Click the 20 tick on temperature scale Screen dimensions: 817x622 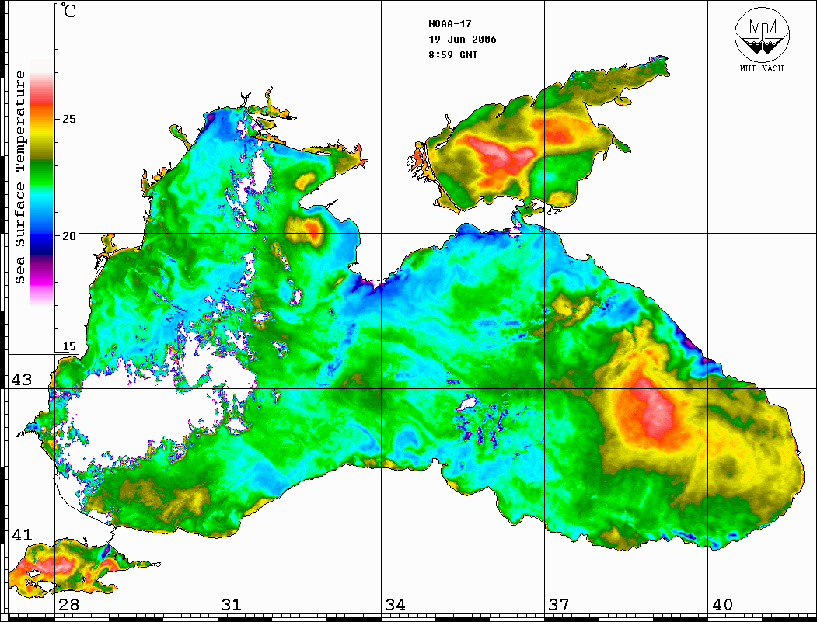(68, 236)
